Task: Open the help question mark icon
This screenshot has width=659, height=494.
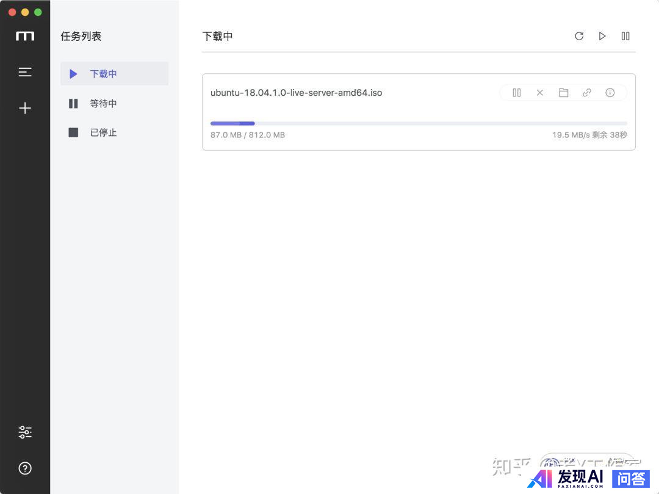Action: [x=25, y=468]
